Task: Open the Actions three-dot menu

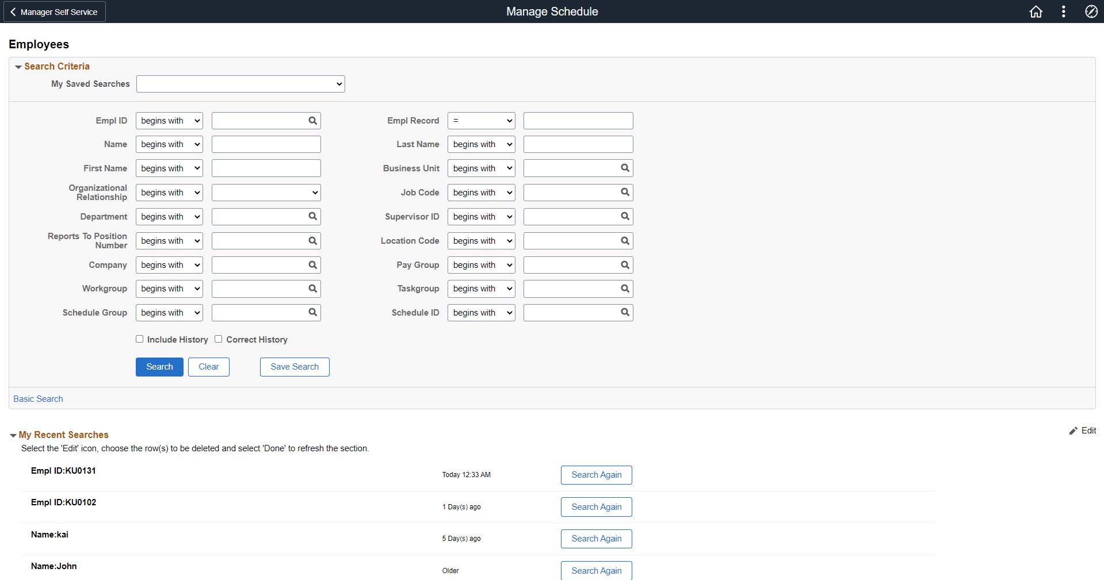Action: pos(1063,11)
